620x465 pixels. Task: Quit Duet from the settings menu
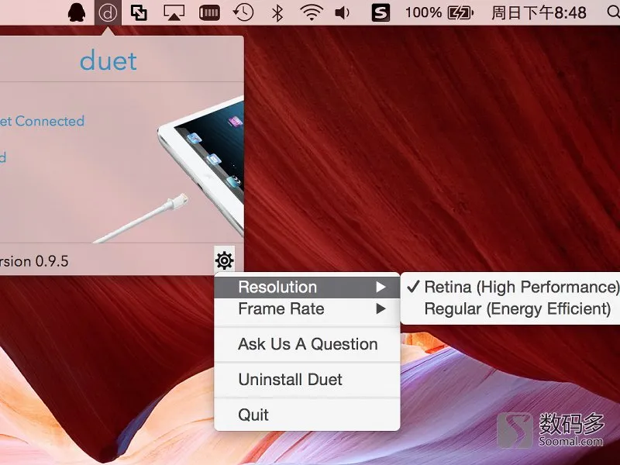click(307, 415)
